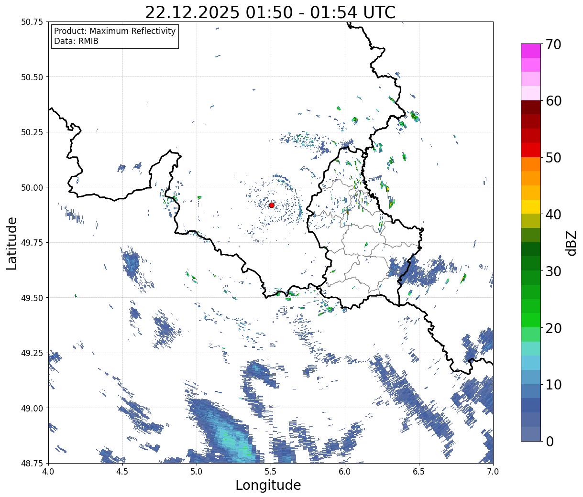Click the bright red swatch at 50 dBZ
Viewport: 583px width, 497px height.
[531, 150]
